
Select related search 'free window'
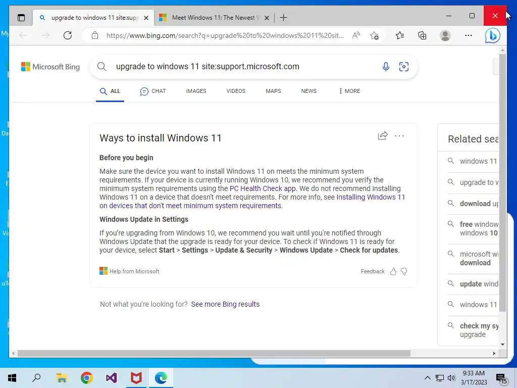[x=473, y=228]
